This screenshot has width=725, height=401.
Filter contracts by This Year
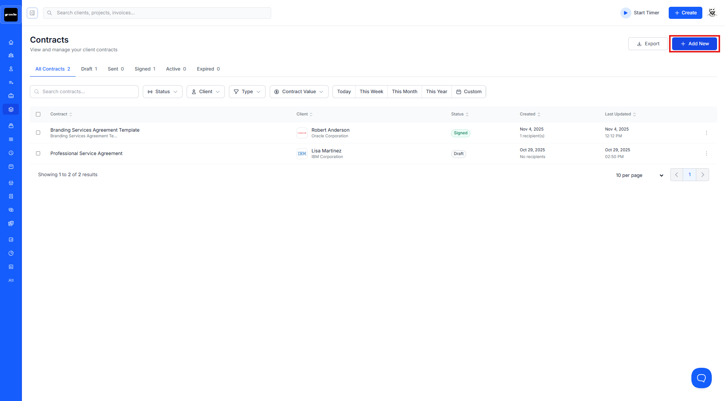pos(436,92)
